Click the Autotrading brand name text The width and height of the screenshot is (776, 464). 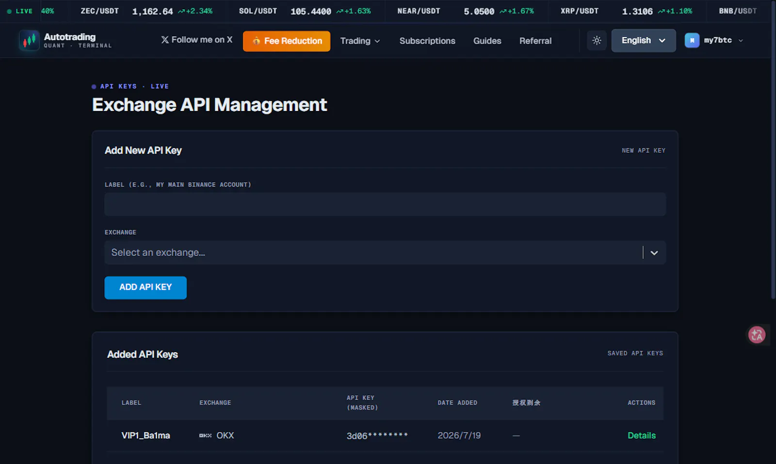(x=70, y=37)
